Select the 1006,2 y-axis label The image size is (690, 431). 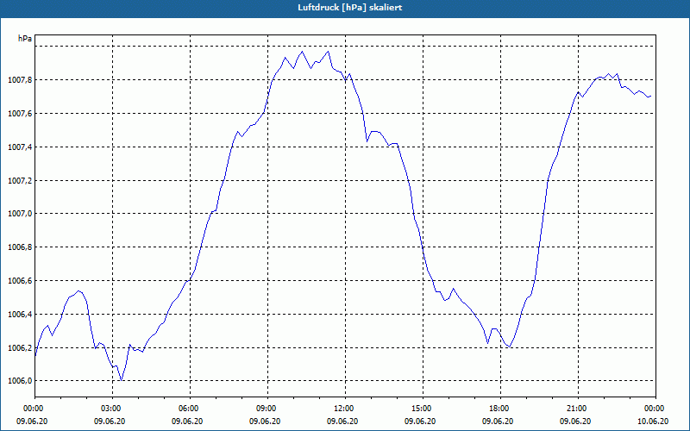(20, 348)
